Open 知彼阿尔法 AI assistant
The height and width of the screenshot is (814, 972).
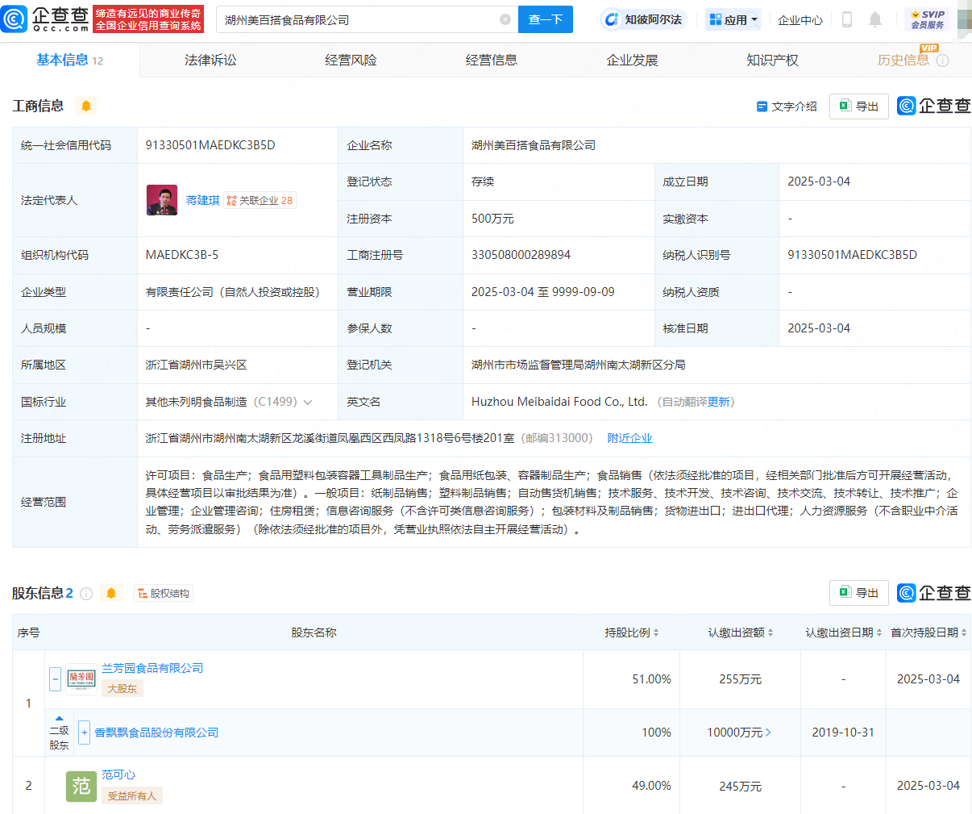643,19
